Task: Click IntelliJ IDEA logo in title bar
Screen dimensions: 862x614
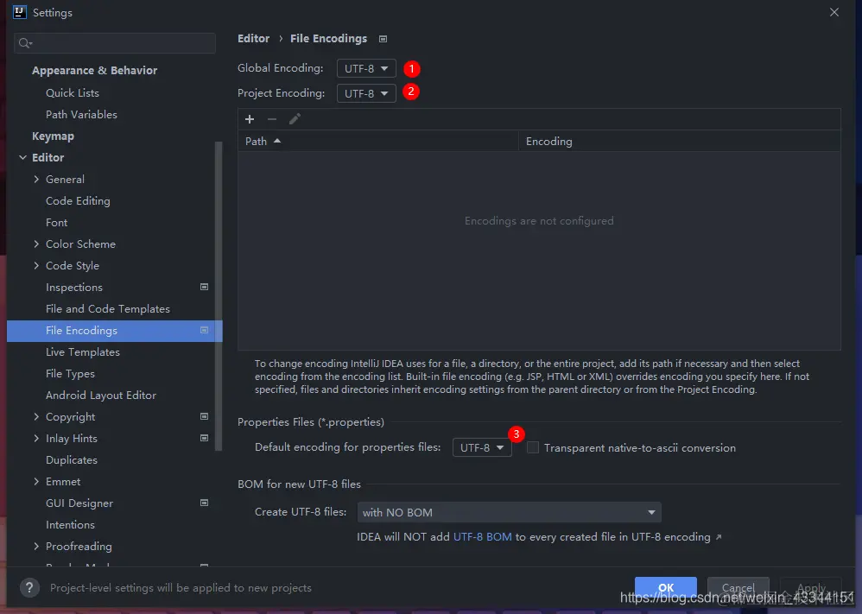Action: [x=20, y=12]
